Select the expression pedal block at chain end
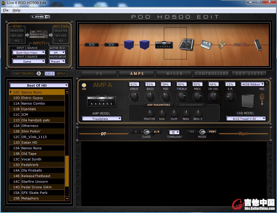Screen dimensions: 277x213 pos(258,45)
